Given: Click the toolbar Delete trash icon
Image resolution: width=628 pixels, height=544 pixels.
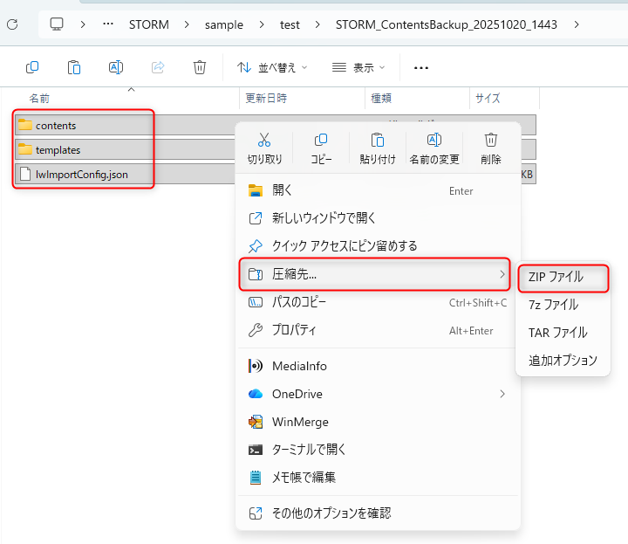Looking at the screenshot, I should pyautogui.click(x=200, y=67).
